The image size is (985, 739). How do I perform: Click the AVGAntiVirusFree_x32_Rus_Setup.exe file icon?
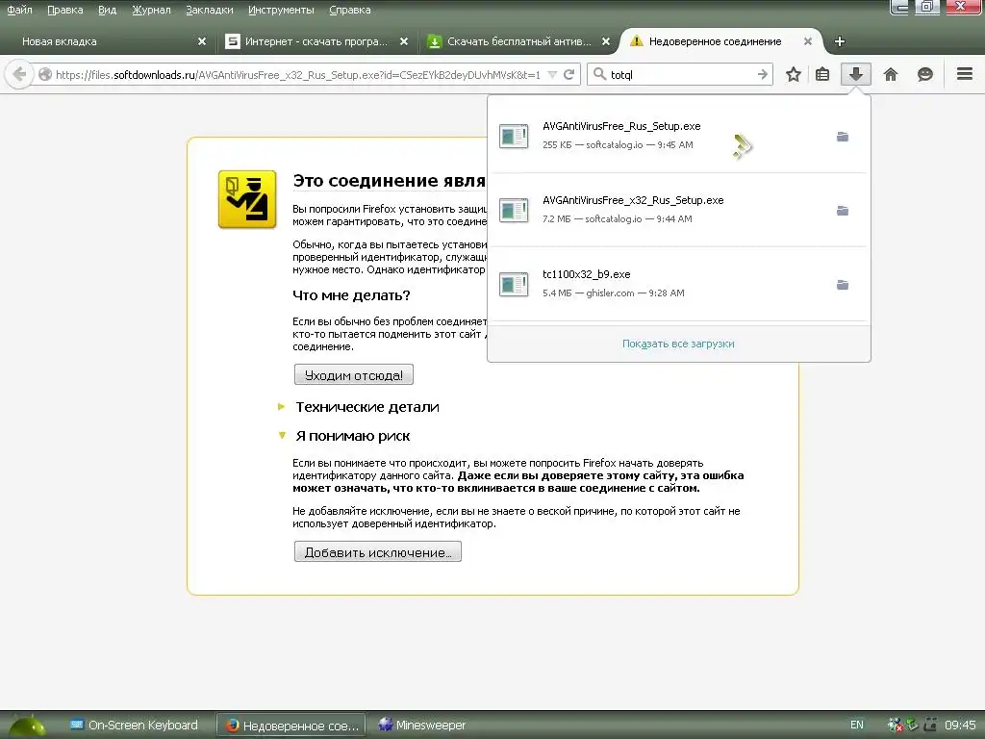(514, 210)
